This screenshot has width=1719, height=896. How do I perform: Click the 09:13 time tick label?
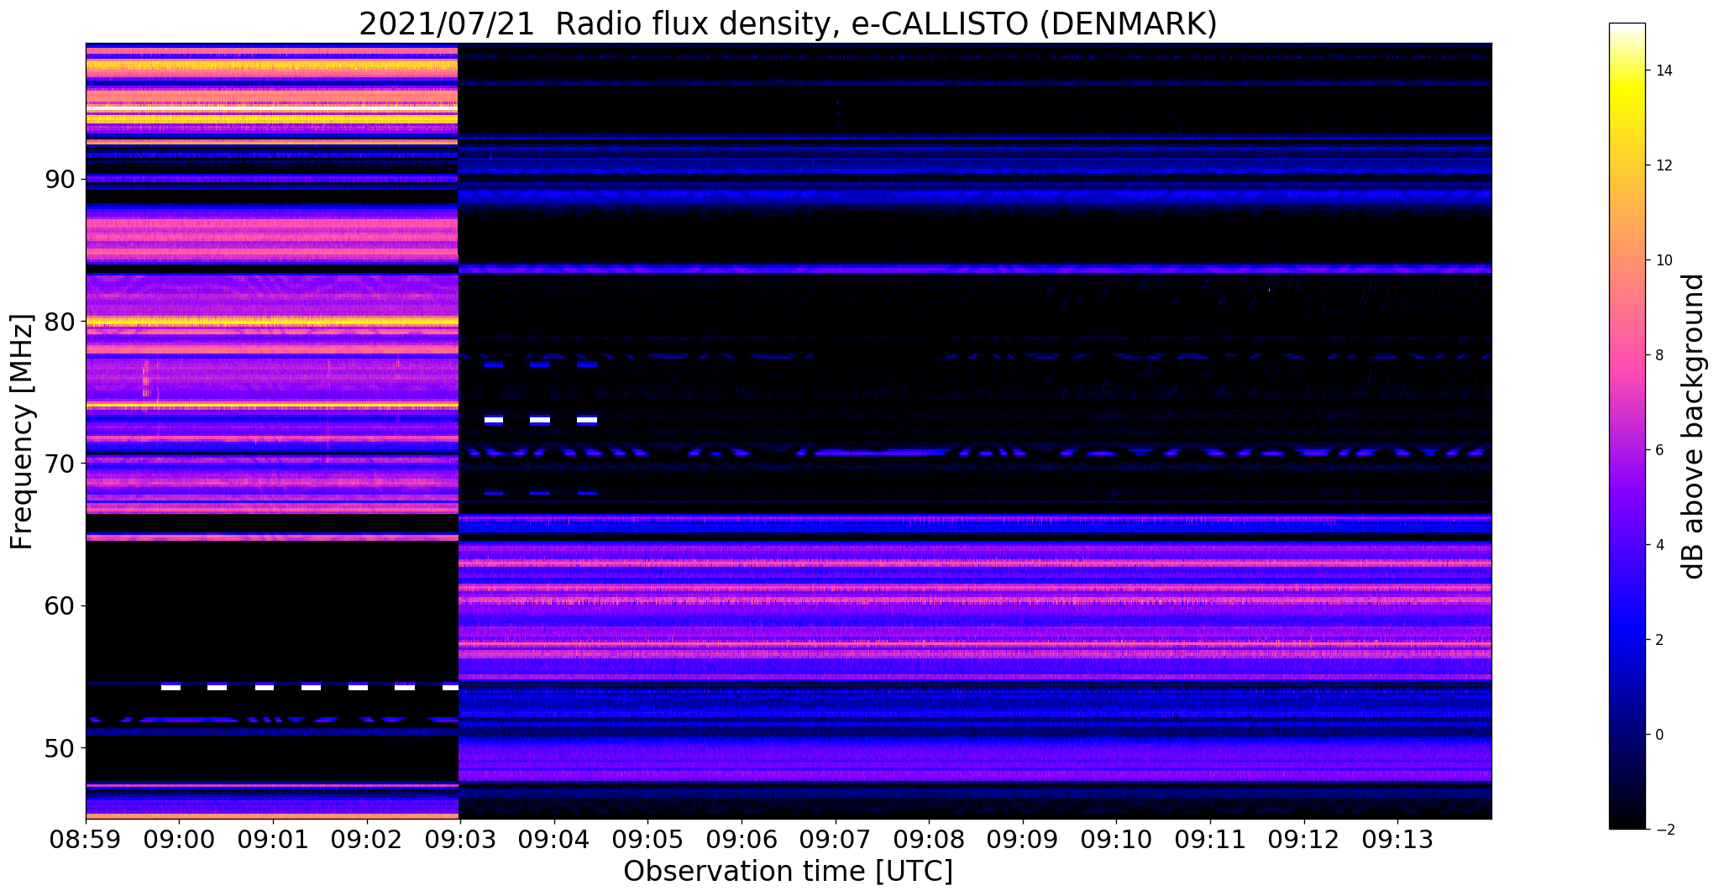tap(1398, 838)
